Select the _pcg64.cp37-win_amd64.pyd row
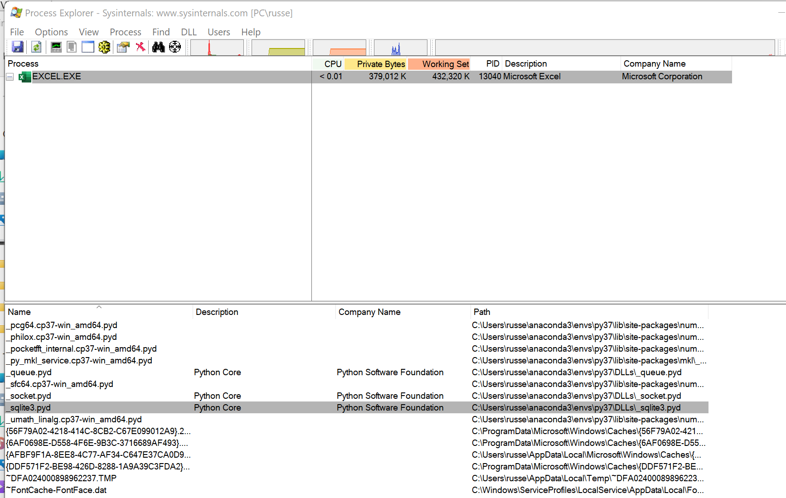 [x=357, y=325]
